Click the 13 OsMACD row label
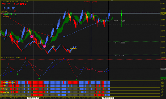 [x=5, y=92]
